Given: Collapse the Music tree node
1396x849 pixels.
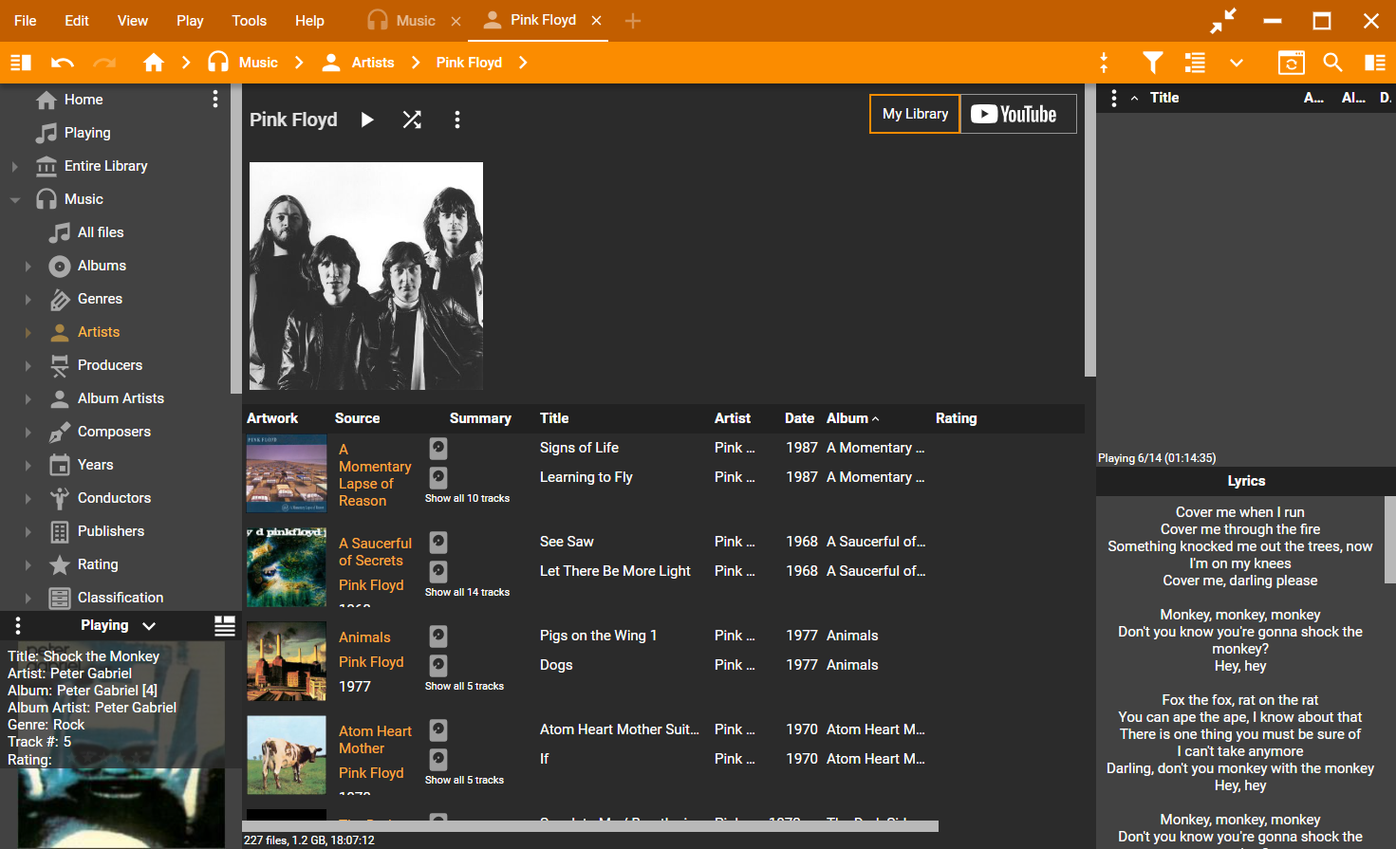Looking at the screenshot, I should click(x=15, y=200).
